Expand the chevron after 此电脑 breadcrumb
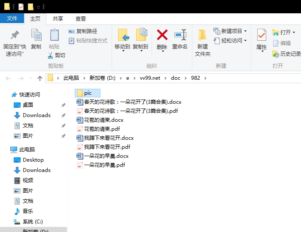This screenshot has width=301, height=232. coord(84,78)
